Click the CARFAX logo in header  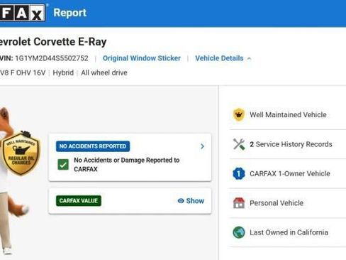23,13
